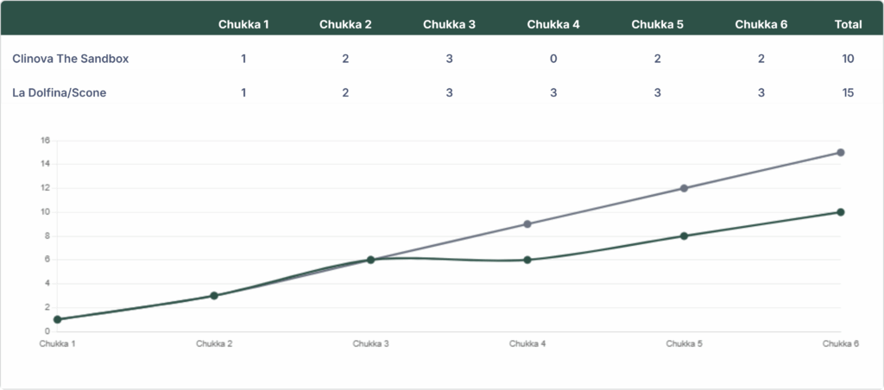Click the Total column header
The width and height of the screenshot is (884, 390).
point(848,24)
